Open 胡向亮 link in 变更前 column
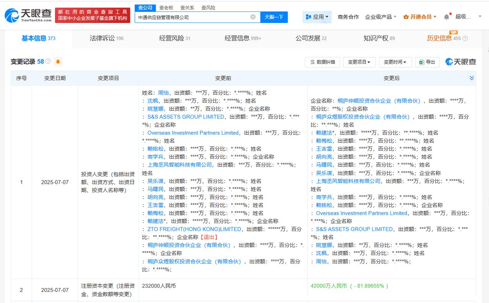Viewport: 489px width, 303px height. click(155, 197)
